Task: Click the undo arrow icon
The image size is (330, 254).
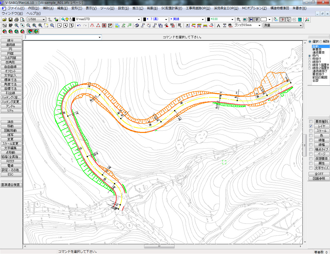Action: [x=79, y=25]
